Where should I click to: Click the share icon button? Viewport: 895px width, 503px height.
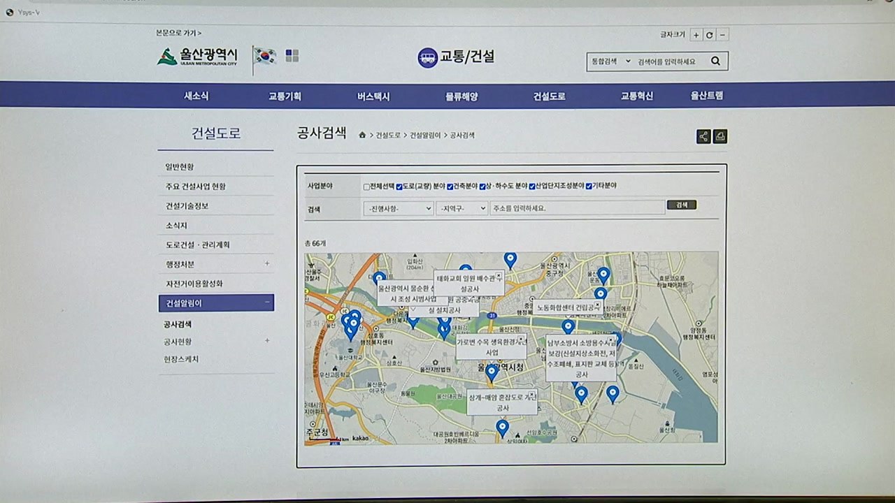coord(703,136)
